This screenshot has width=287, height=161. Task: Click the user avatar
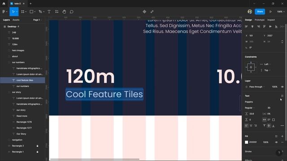(x=250, y=12)
